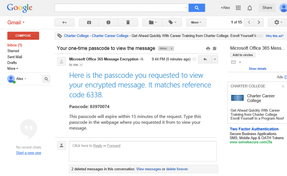
Task: Open the Sent Mail folder
Action: [x=15, y=57]
